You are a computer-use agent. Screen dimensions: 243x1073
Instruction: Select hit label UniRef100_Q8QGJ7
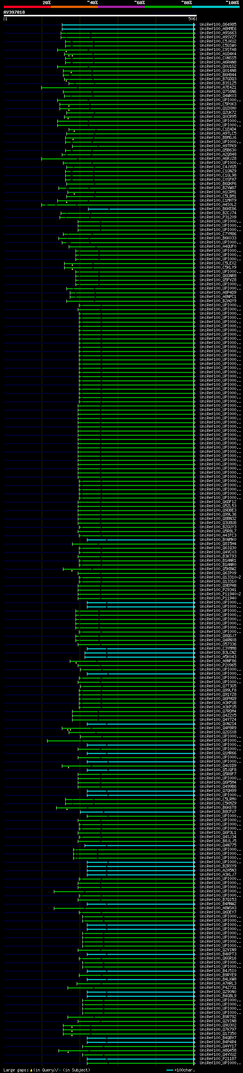pyautogui.click(x=218, y=636)
